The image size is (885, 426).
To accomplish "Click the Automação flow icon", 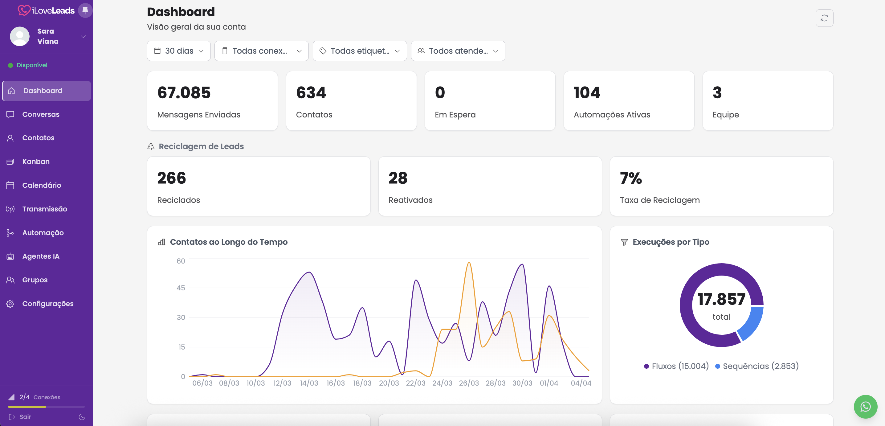I will pyautogui.click(x=10, y=233).
